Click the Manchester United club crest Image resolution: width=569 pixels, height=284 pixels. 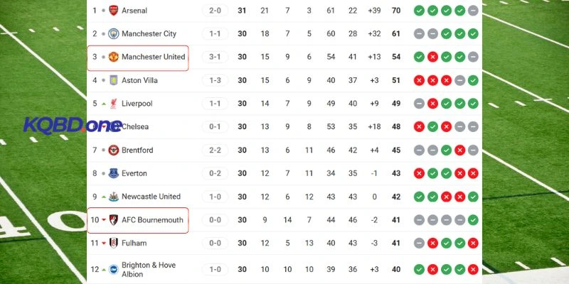click(x=113, y=57)
